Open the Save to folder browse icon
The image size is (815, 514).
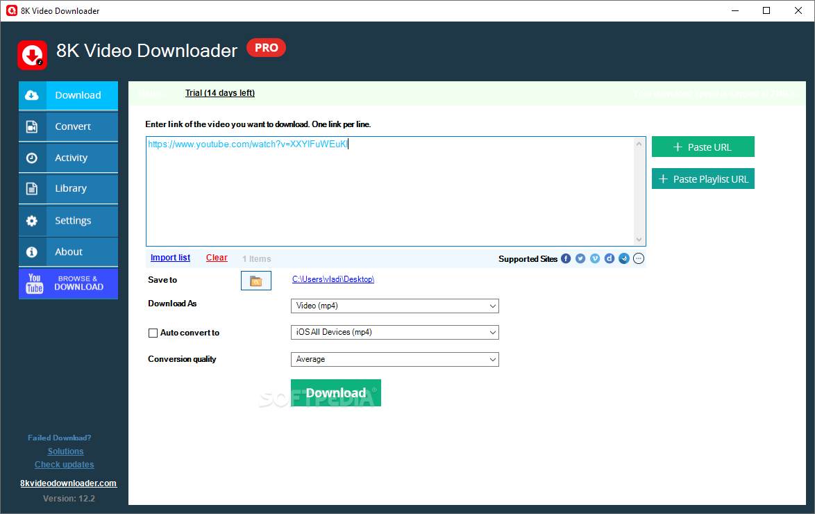point(256,280)
